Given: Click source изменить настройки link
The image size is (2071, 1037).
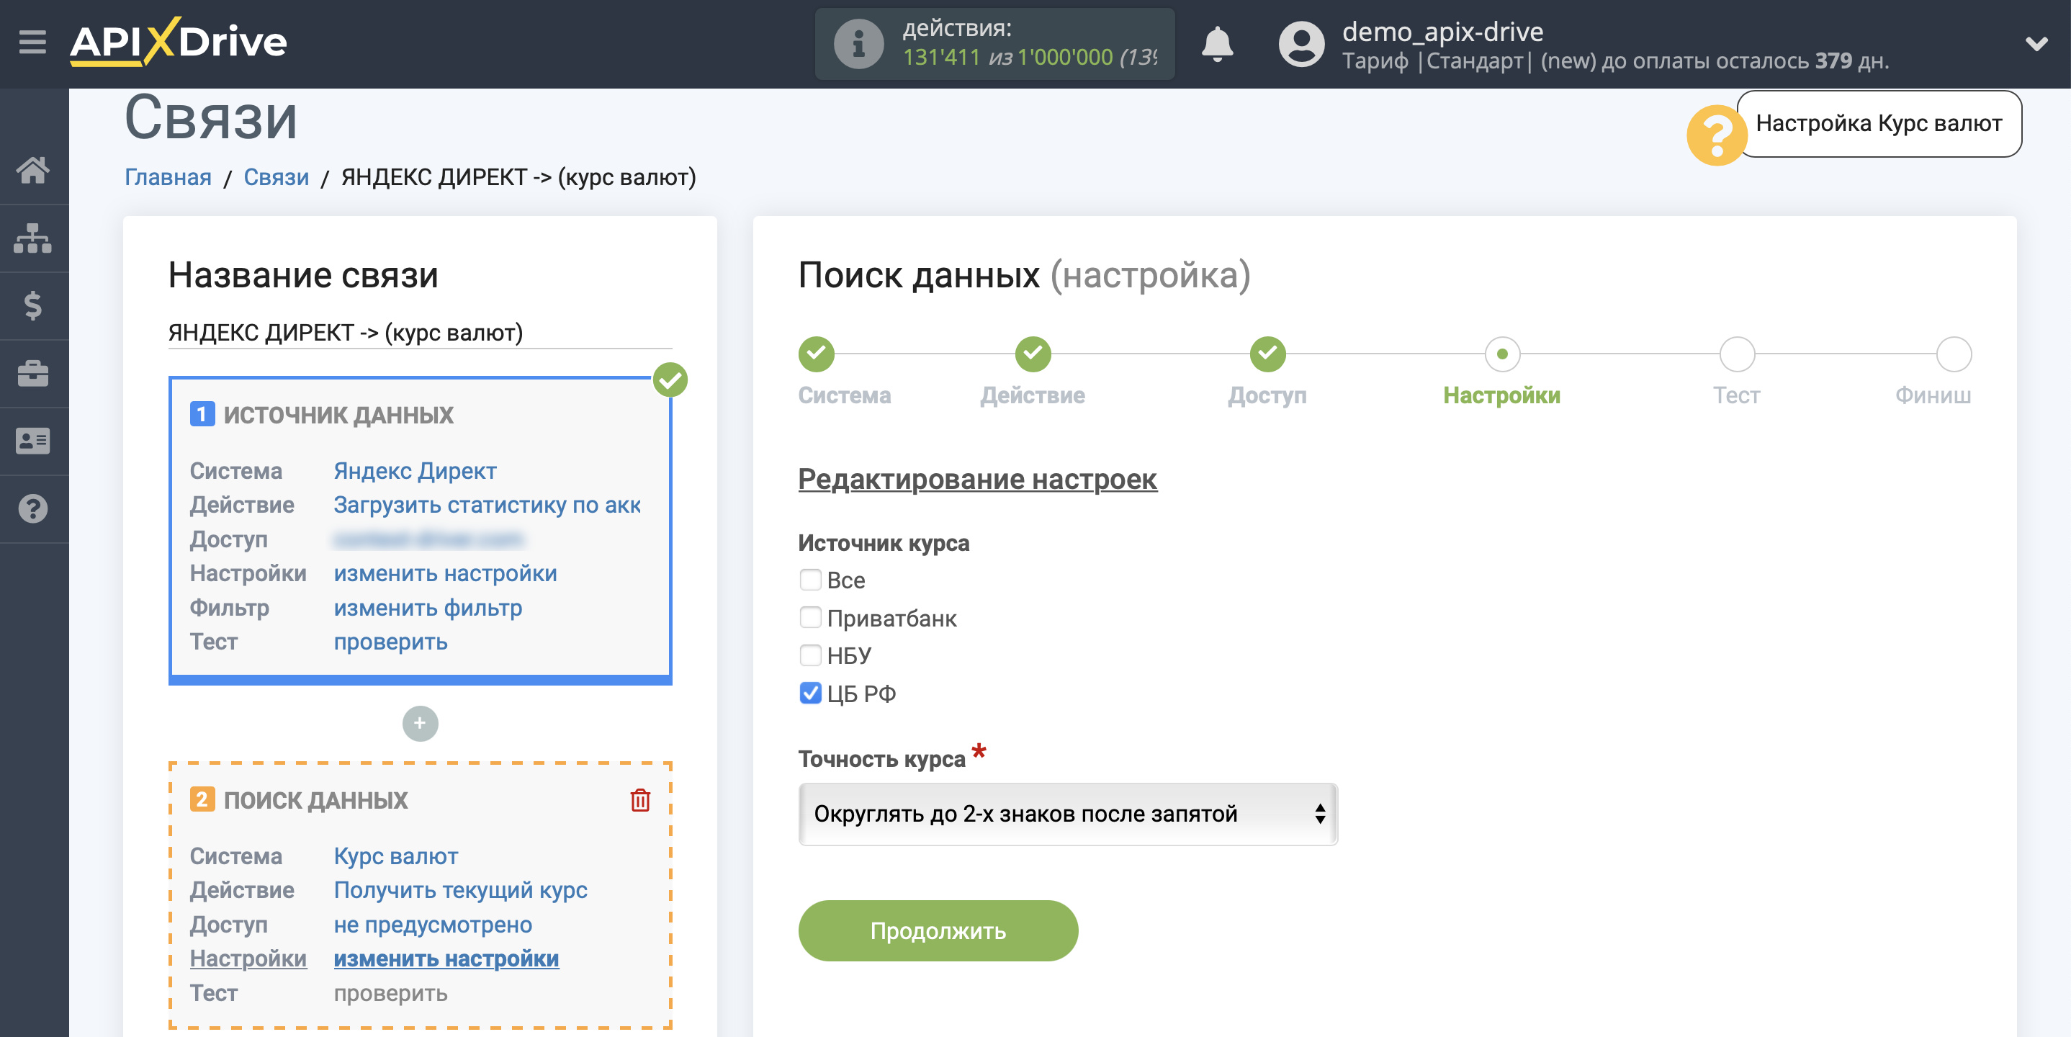Looking at the screenshot, I should tap(444, 573).
